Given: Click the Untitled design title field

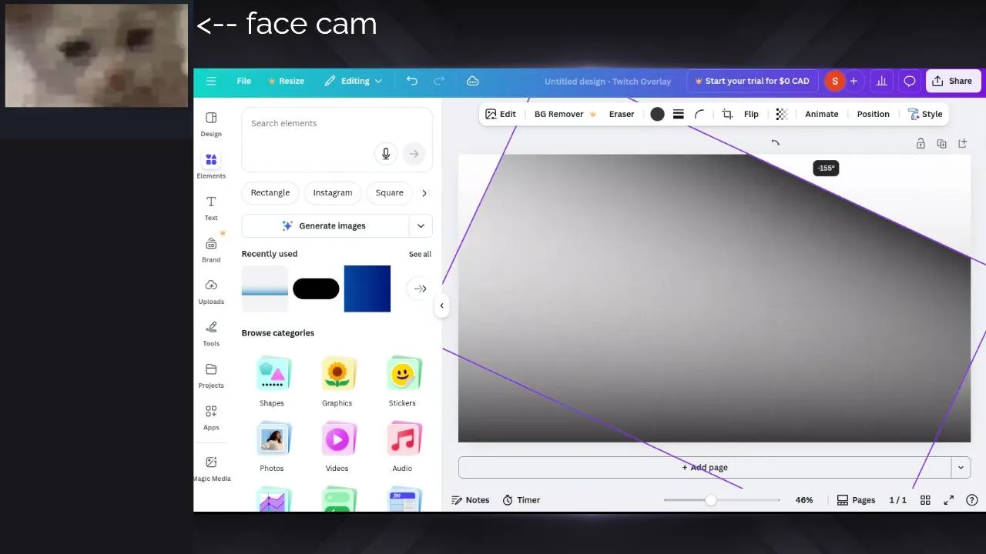Looking at the screenshot, I should tap(608, 81).
